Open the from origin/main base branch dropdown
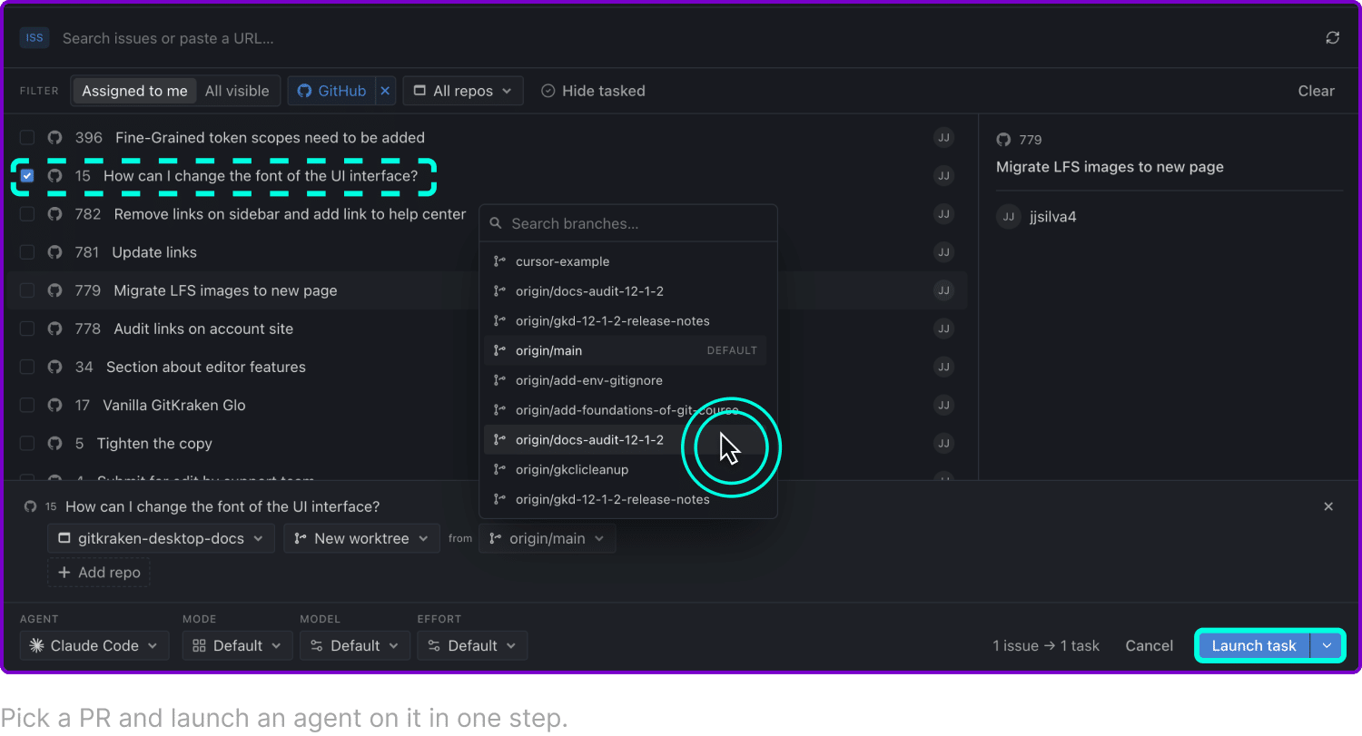 (x=547, y=538)
